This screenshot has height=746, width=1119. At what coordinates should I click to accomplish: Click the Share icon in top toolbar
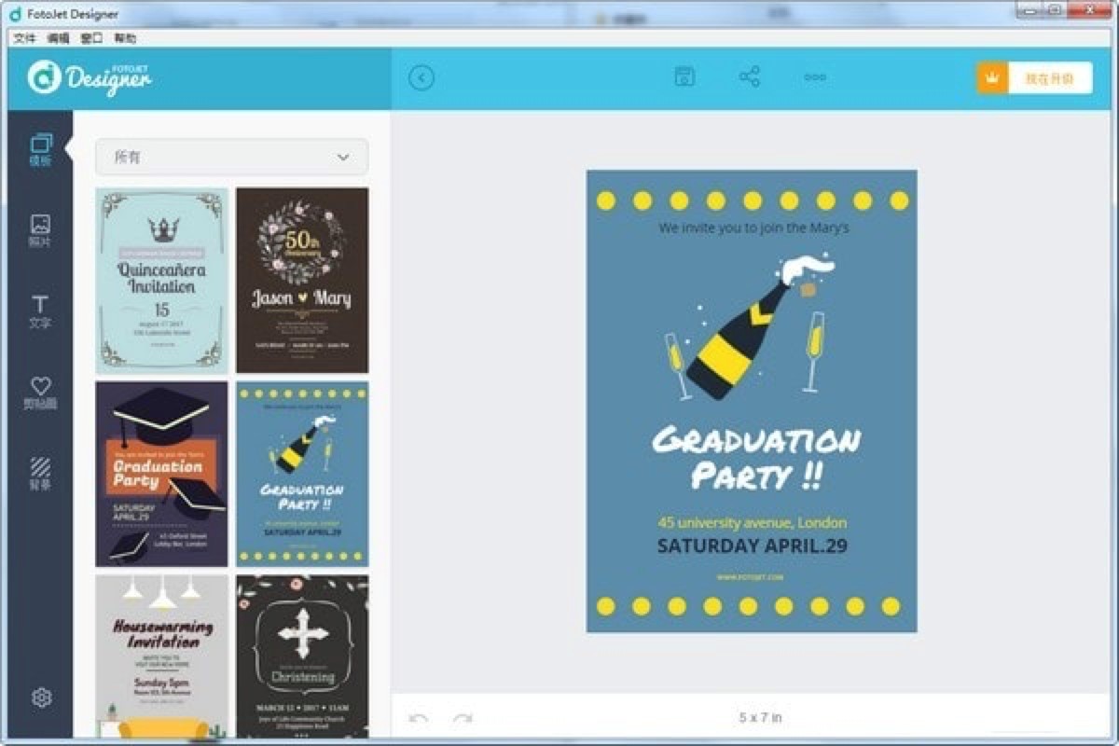click(750, 77)
